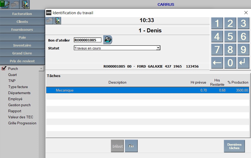Toggle the Punch checkbox in the sidebar

pyautogui.click(x=4, y=69)
